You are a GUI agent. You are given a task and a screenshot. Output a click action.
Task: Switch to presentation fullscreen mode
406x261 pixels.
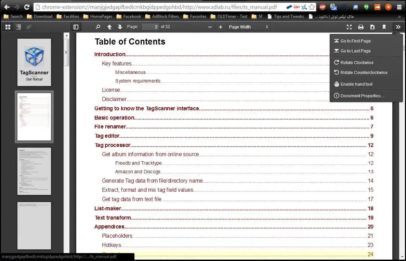click(349, 27)
